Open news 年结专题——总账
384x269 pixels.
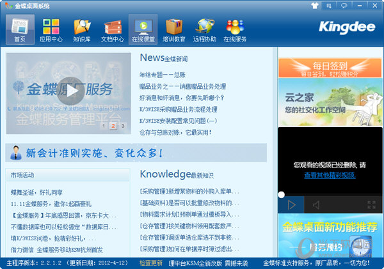click(x=163, y=75)
